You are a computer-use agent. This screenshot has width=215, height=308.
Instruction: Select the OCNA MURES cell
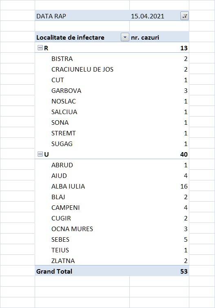(x=72, y=229)
